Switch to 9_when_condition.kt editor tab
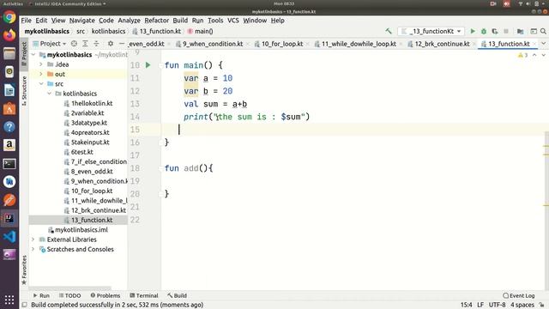The image size is (549, 309). click(213, 44)
